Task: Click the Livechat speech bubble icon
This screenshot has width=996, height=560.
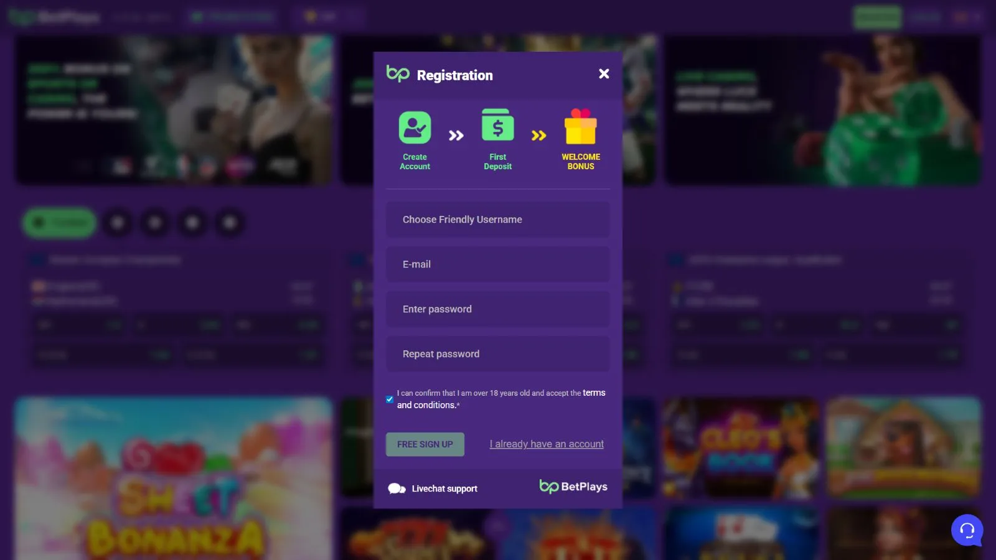Action: point(397,488)
